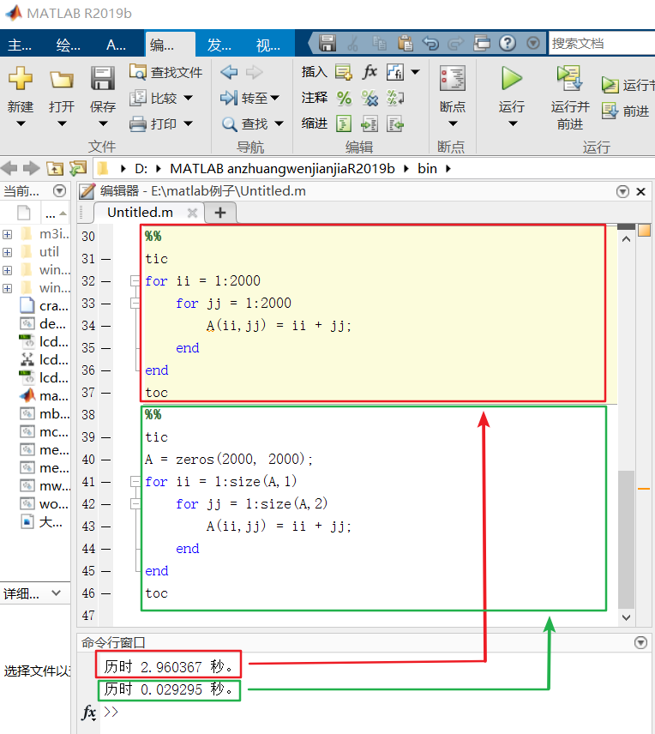Click the quick access paste icon
This screenshot has width=655, height=734.
coord(405,43)
